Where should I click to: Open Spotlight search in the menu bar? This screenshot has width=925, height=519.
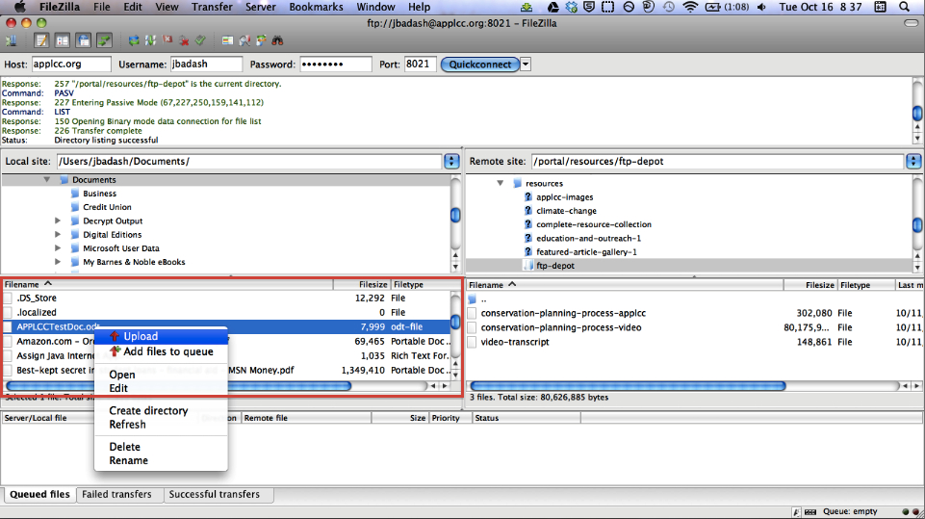tap(905, 7)
